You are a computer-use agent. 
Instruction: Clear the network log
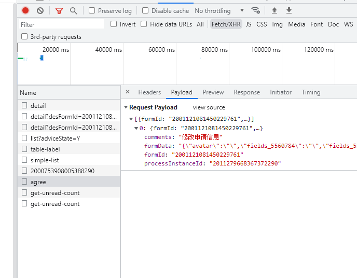(40, 10)
